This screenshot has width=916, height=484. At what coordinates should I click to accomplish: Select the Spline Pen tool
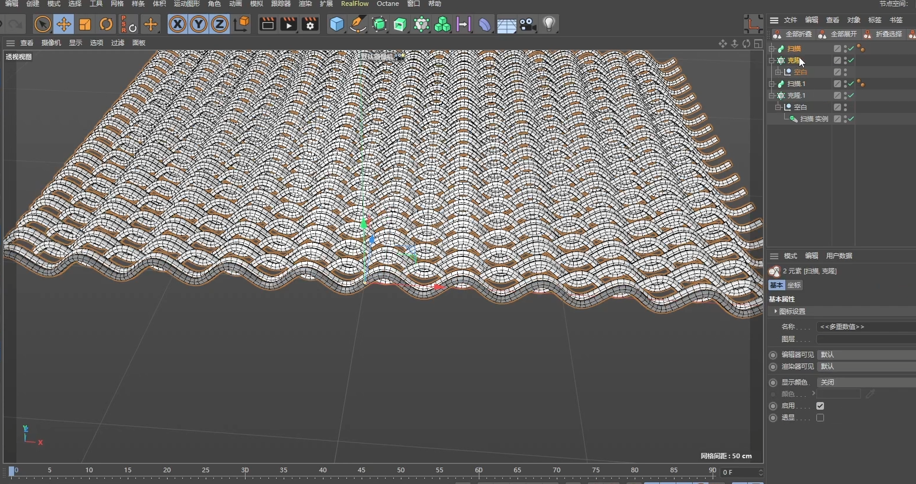358,24
